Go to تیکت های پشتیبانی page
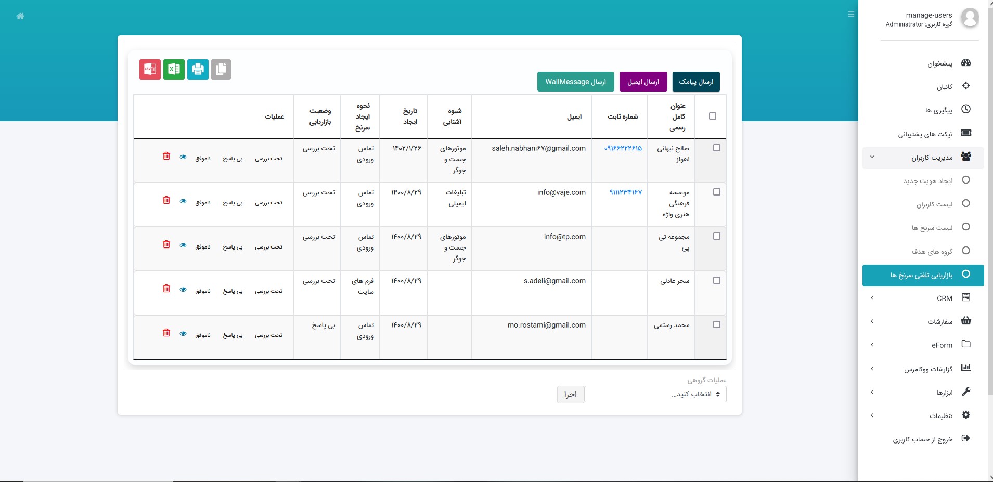Viewport: 993px width, 482px height. 925,134
